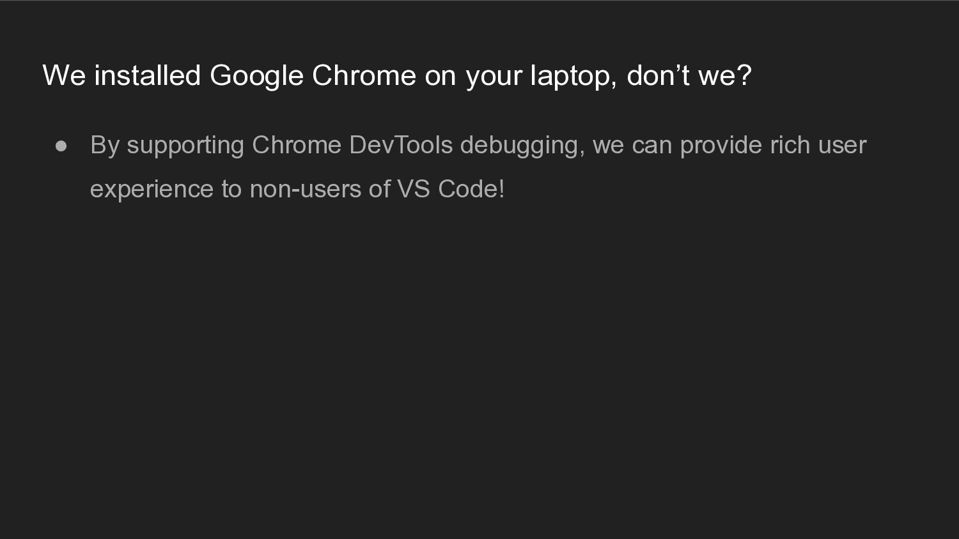Click the word "Chrome" in the title
Image resolution: width=959 pixels, height=539 pixels.
pos(364,75)
